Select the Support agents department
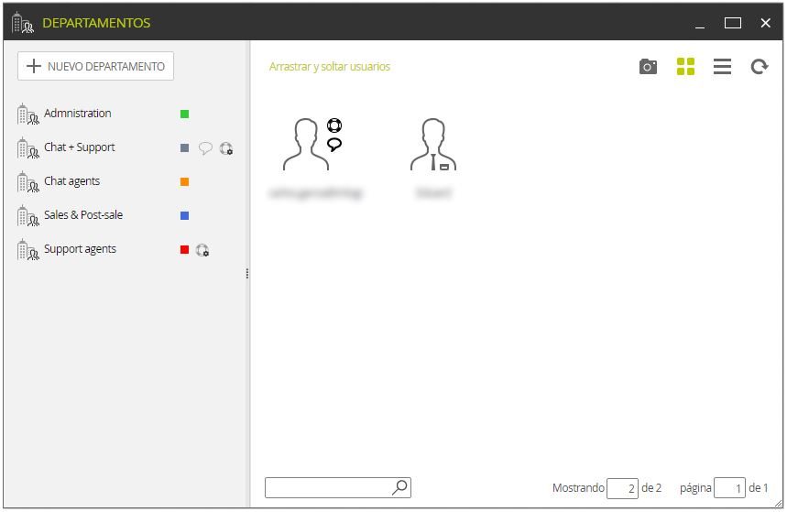The height and width of the screenshot is (512, 787). click(x=80, y=249)
